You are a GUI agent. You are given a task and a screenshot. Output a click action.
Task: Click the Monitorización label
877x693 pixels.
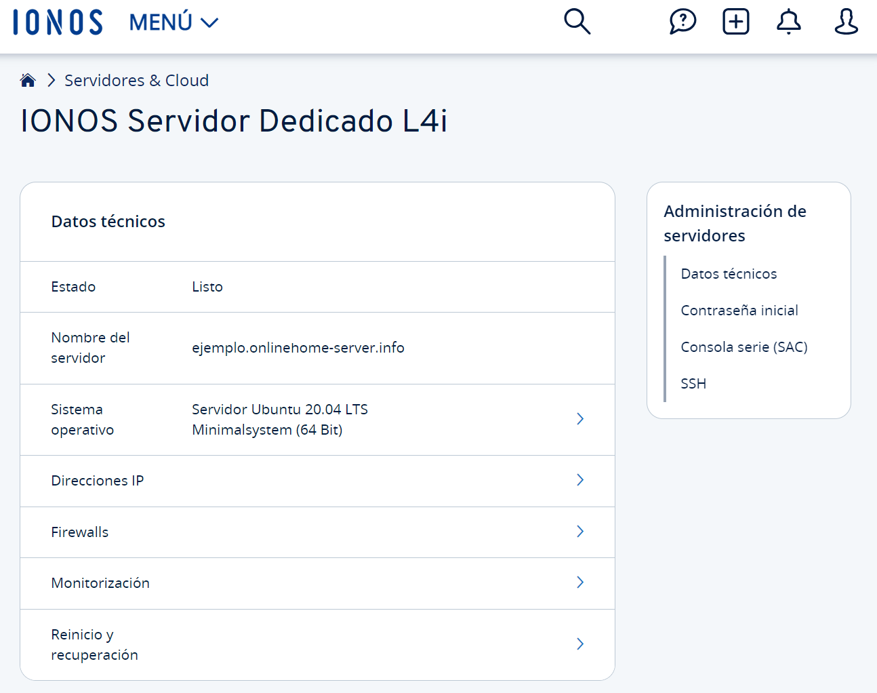point(100,583)
